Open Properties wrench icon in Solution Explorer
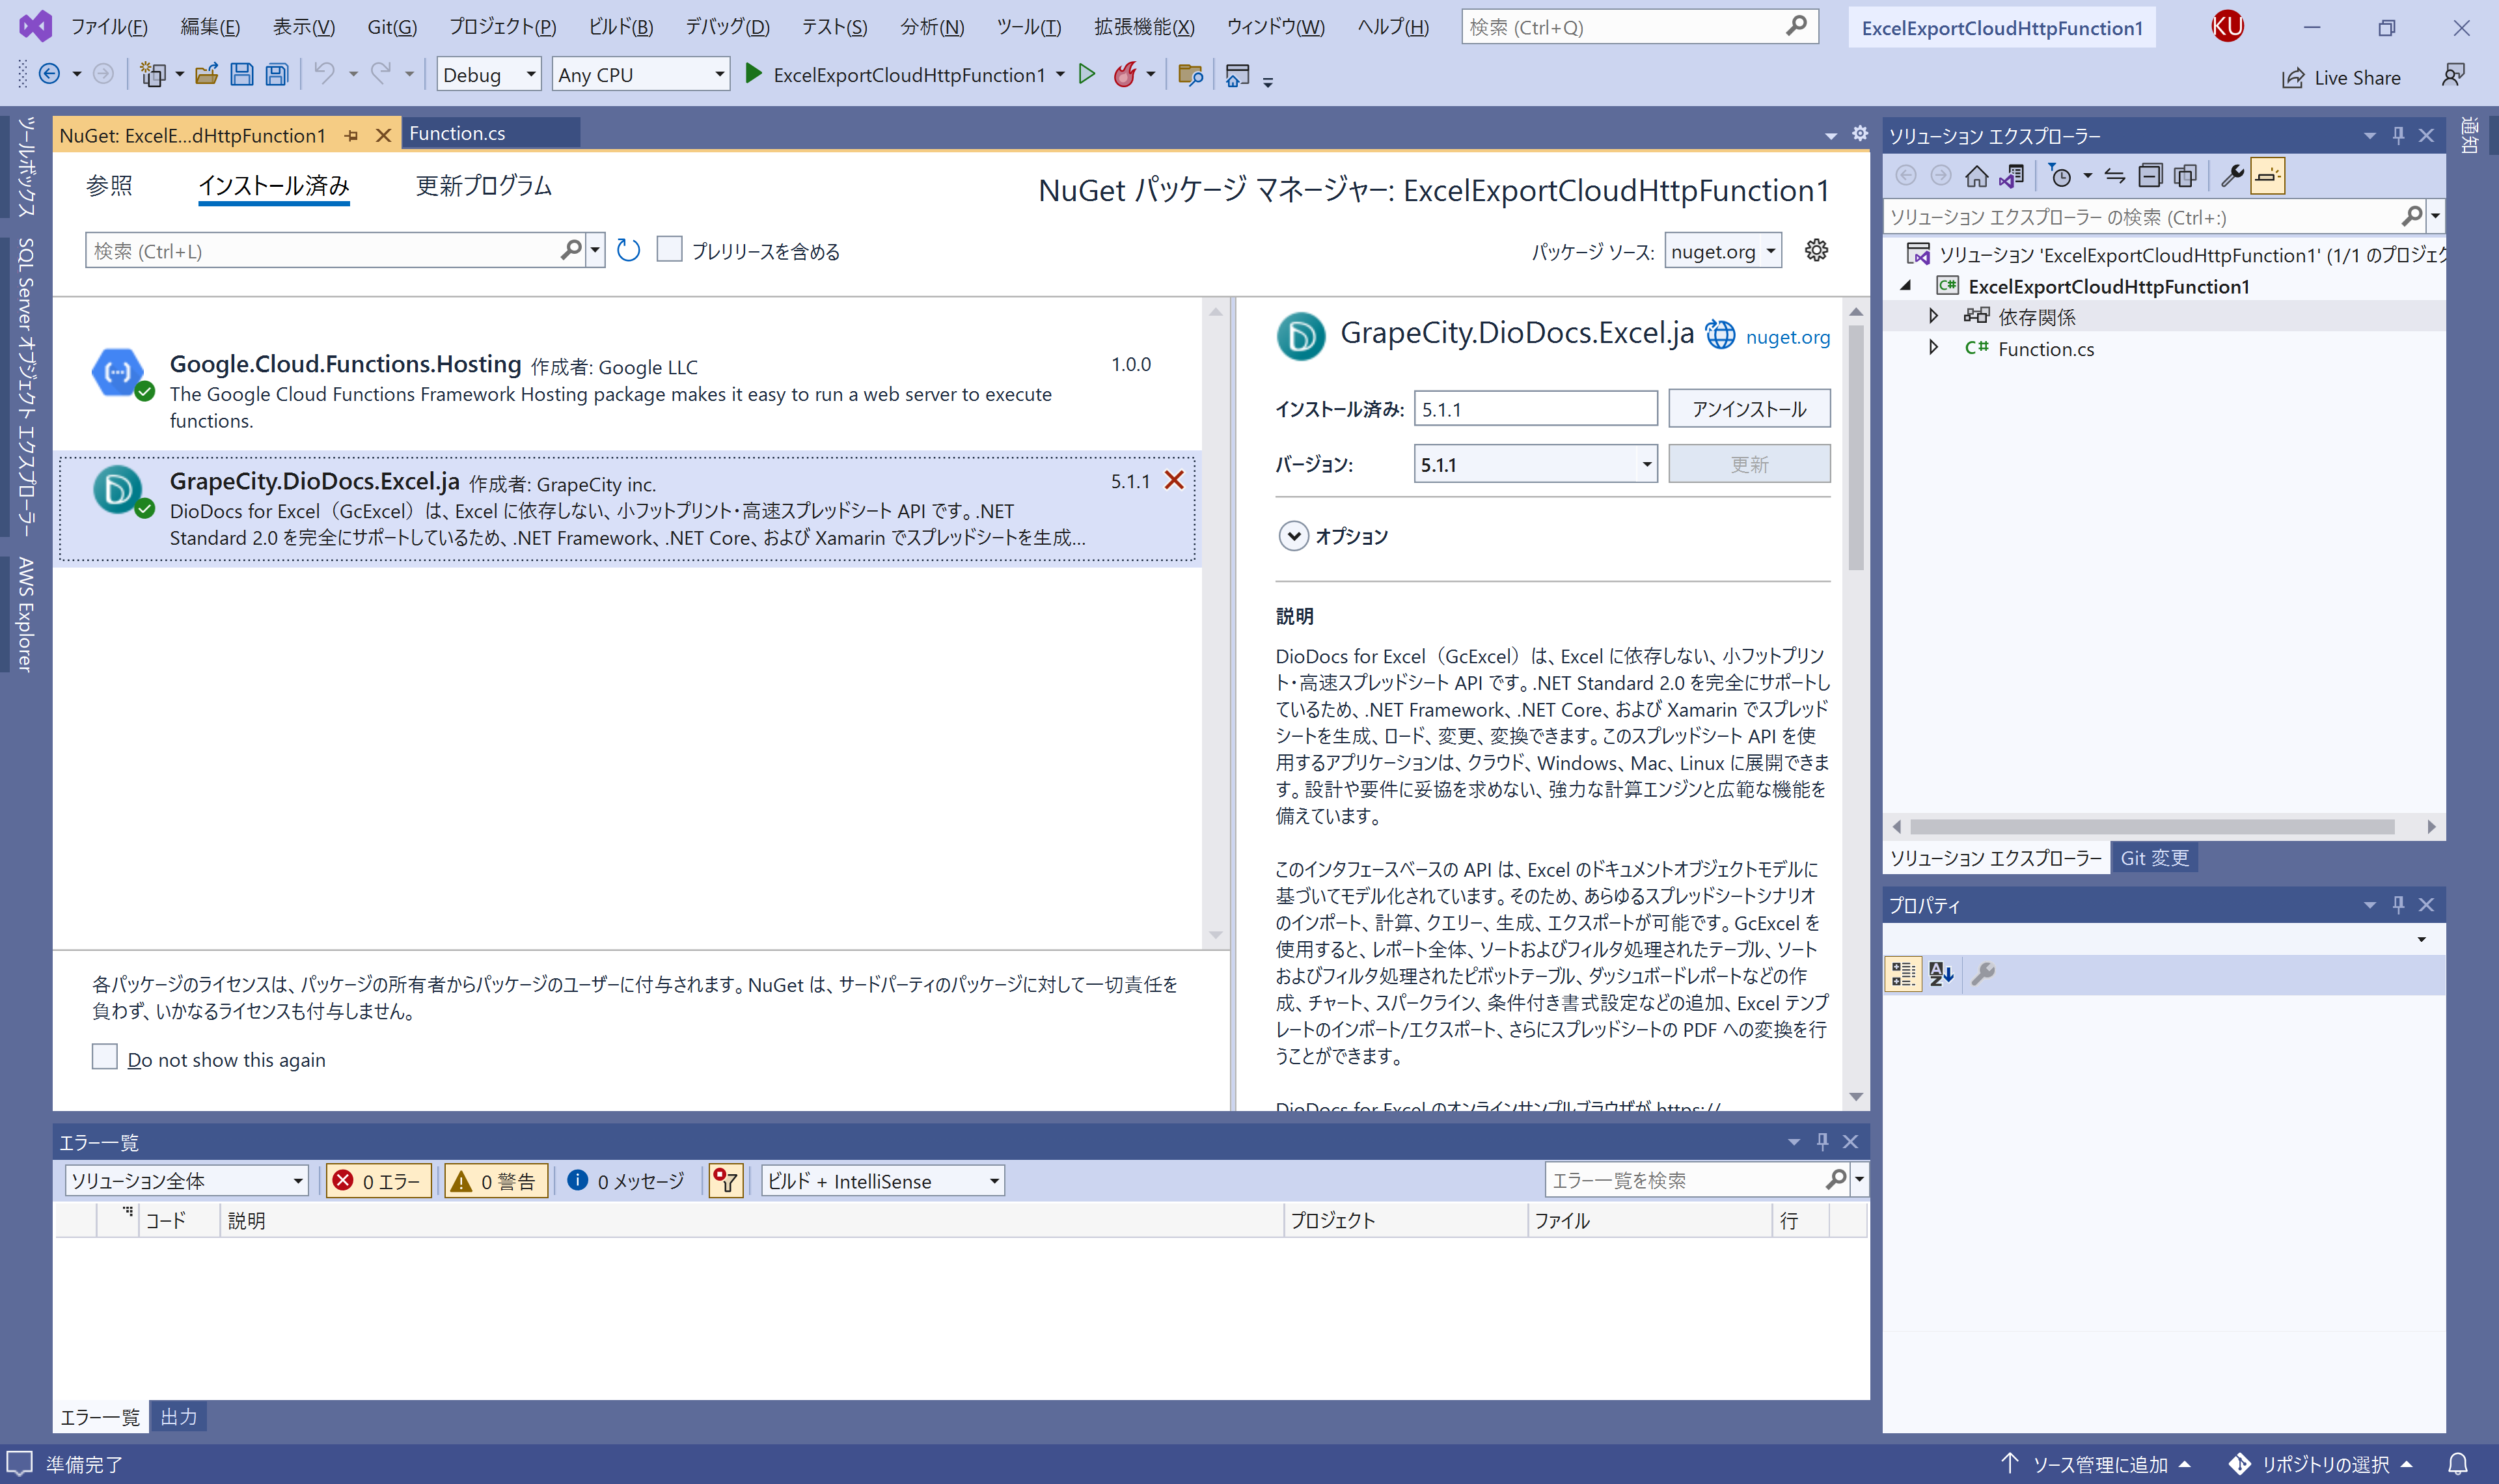The height and width of the screenshot is (1484, 2499). [2231, 177]
